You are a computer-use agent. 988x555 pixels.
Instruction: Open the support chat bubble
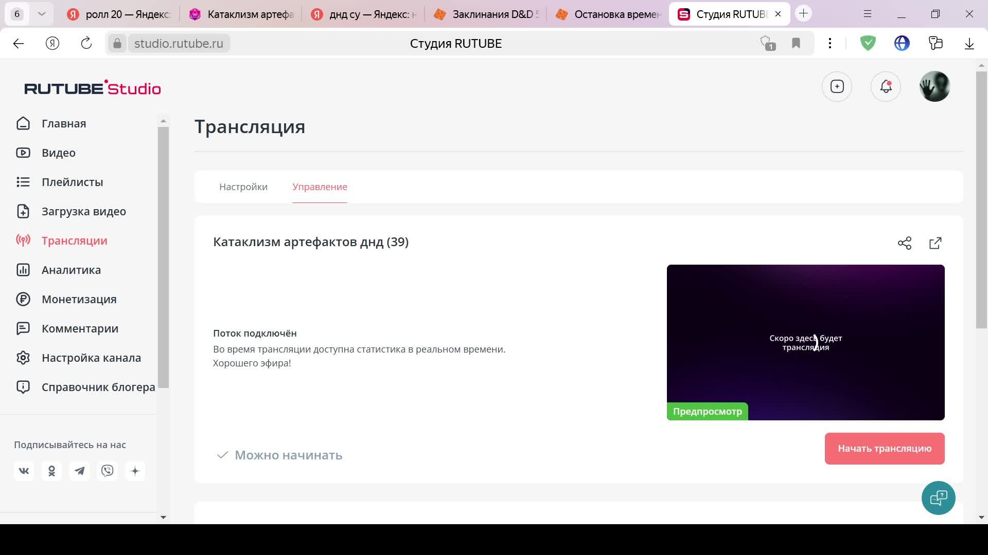pyautogui.click(x=939, y=497)
